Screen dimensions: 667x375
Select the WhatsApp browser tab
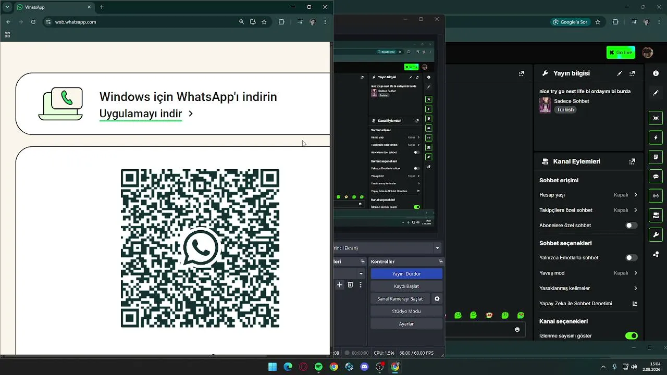tap(54, 7)
